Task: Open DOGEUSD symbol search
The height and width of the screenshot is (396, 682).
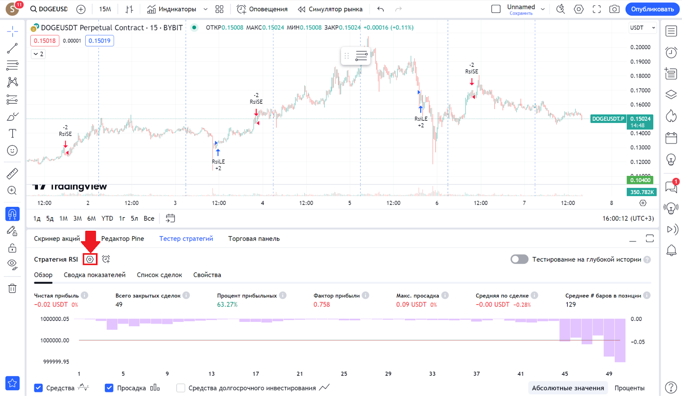Action: [49, 9]
